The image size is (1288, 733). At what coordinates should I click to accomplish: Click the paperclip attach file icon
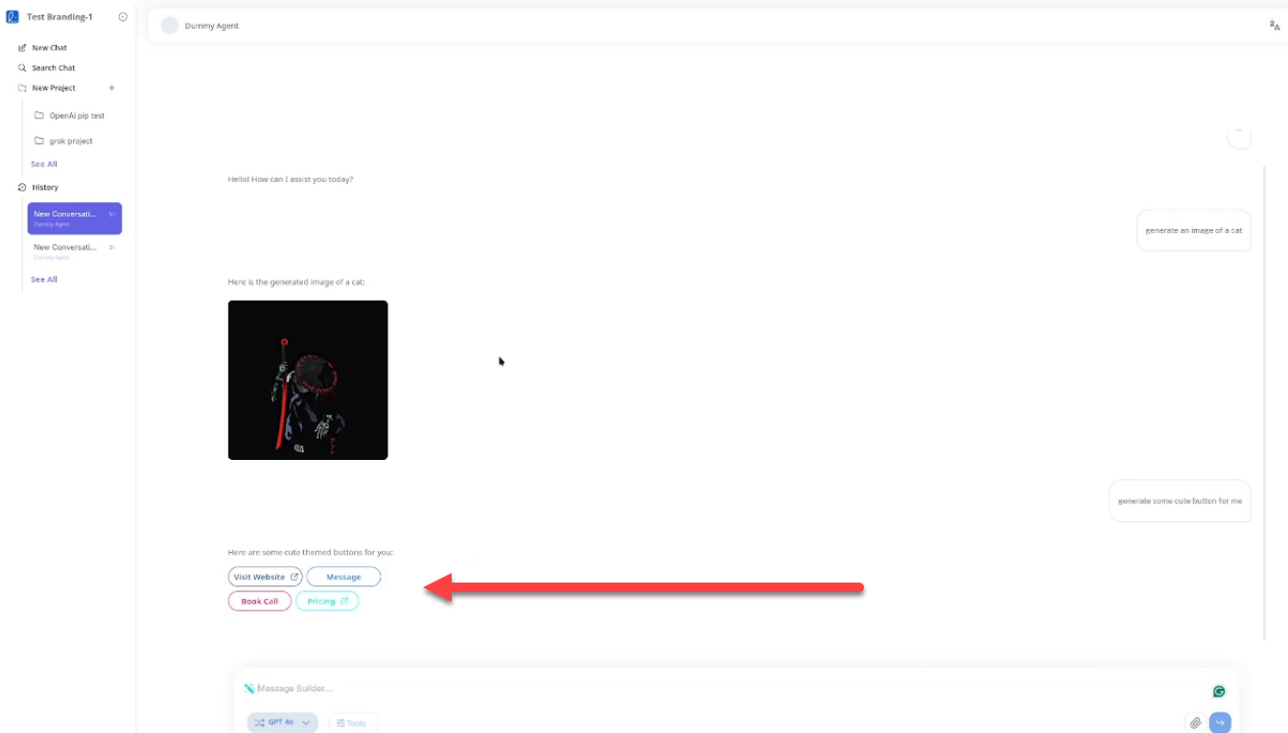[1195, 722]
